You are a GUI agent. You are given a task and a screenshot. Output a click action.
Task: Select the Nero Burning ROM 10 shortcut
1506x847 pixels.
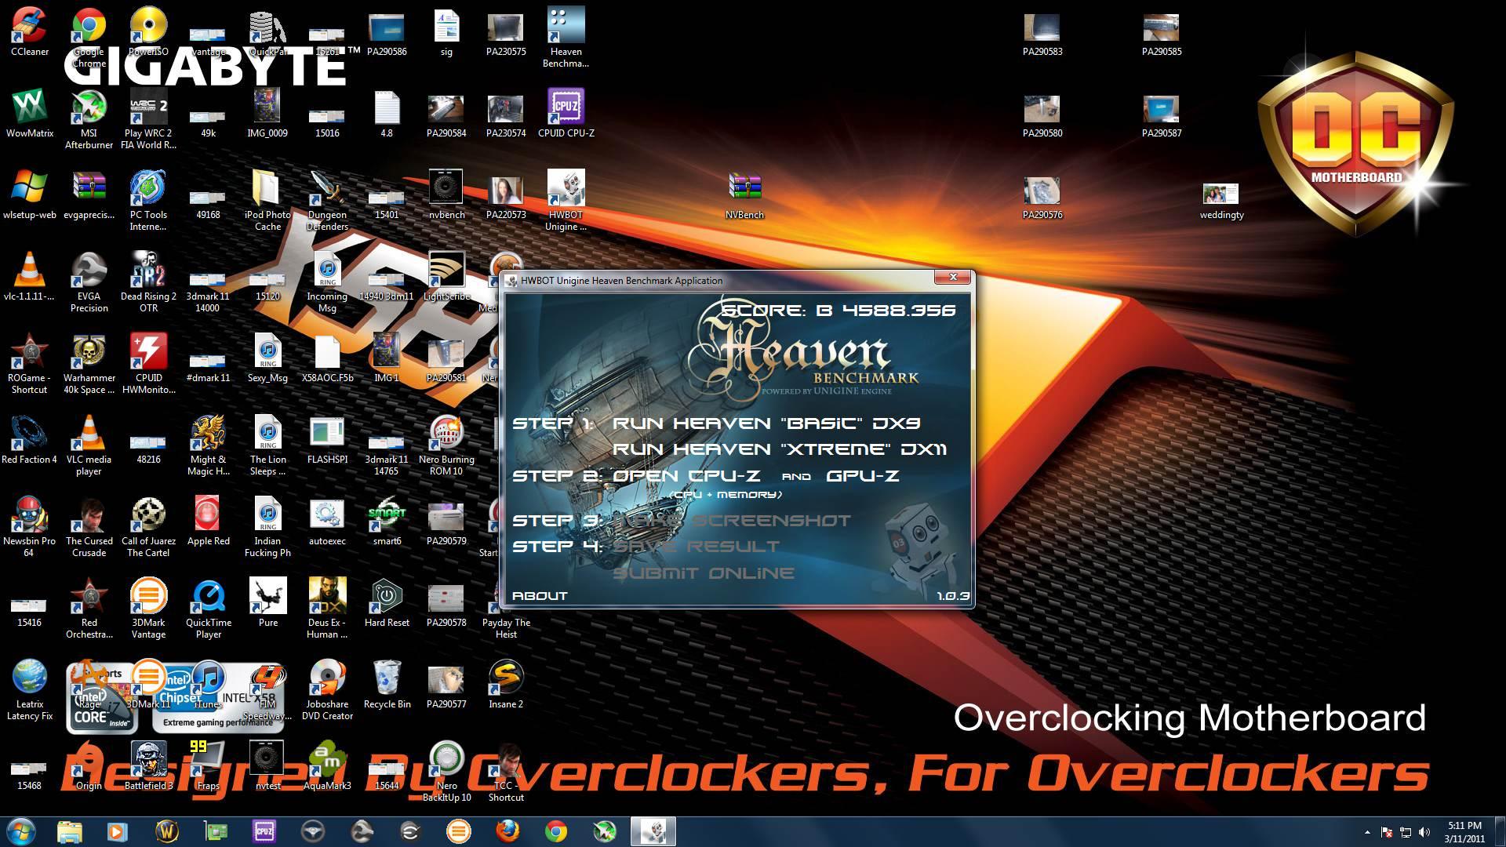(446, 445)
